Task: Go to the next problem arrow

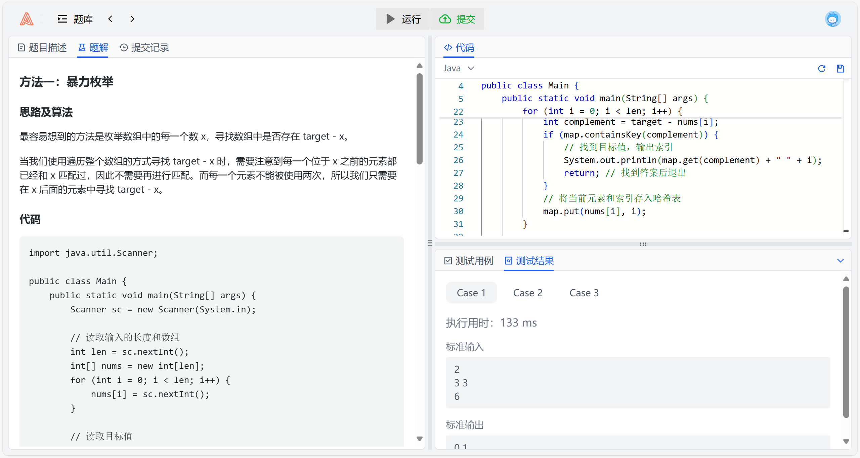Action: coord(132,19)
